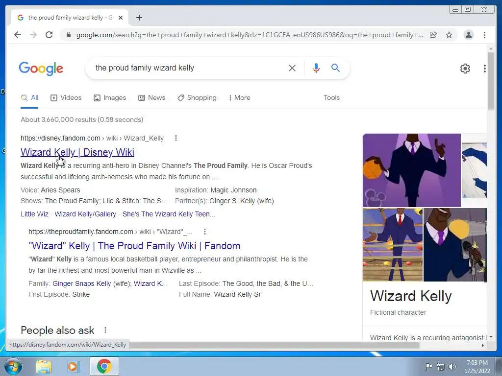Image resolution: width=502 pixels, height=376 pixels.
Task: Click the Google logo
Action: (41, 69)
